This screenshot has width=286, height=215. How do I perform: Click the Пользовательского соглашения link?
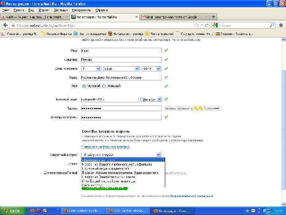click(x=191, y=196)
